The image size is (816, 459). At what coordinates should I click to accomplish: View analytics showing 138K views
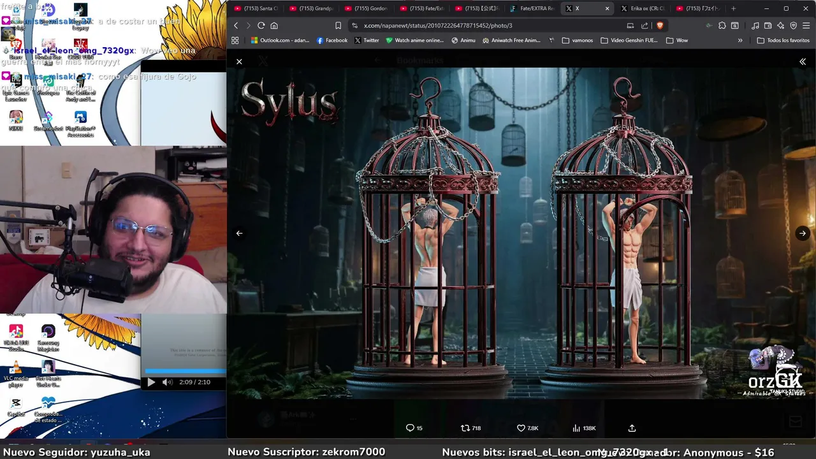[x=584, y=428]
